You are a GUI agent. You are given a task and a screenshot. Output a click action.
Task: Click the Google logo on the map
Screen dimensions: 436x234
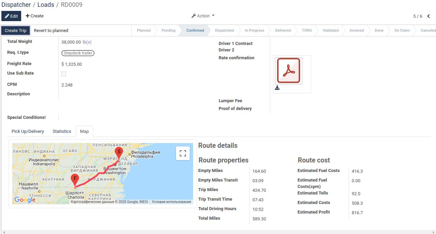click(x=25, y=200)
